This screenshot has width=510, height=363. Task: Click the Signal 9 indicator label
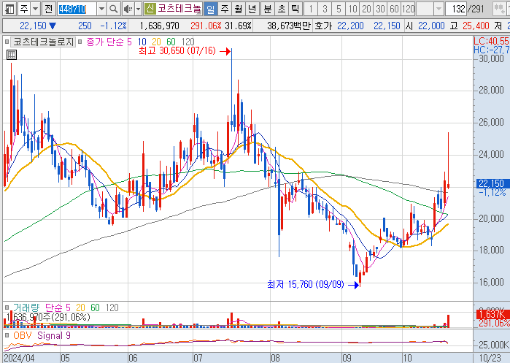coord(54,336)
